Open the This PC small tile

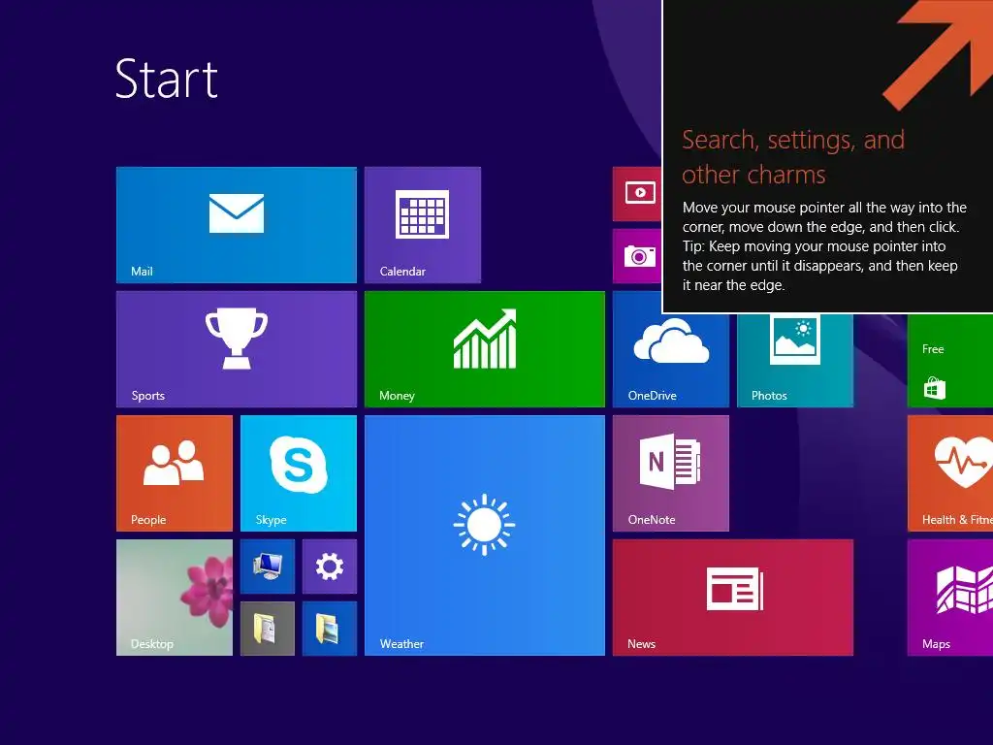(268, 567)
